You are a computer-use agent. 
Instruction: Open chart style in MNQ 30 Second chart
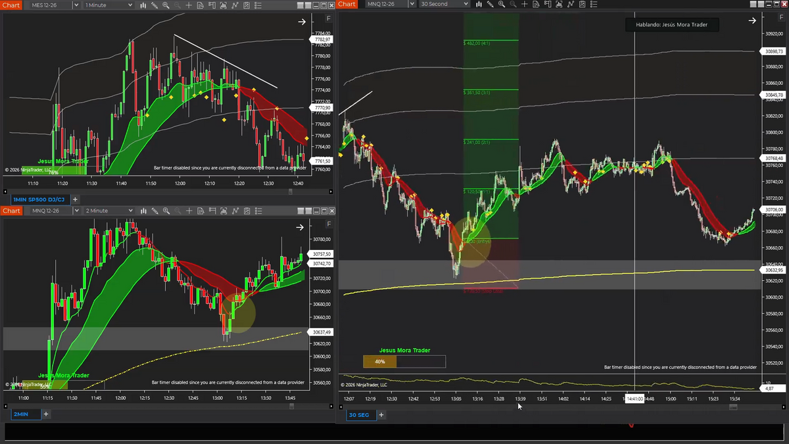click(479, 4)
